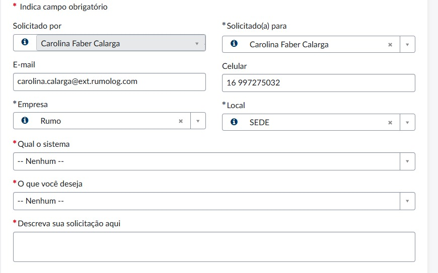The height and width of the screenshot is (273, 438).
Task: Open info icon next to Empresa Rumo
Action: point(25,120)
